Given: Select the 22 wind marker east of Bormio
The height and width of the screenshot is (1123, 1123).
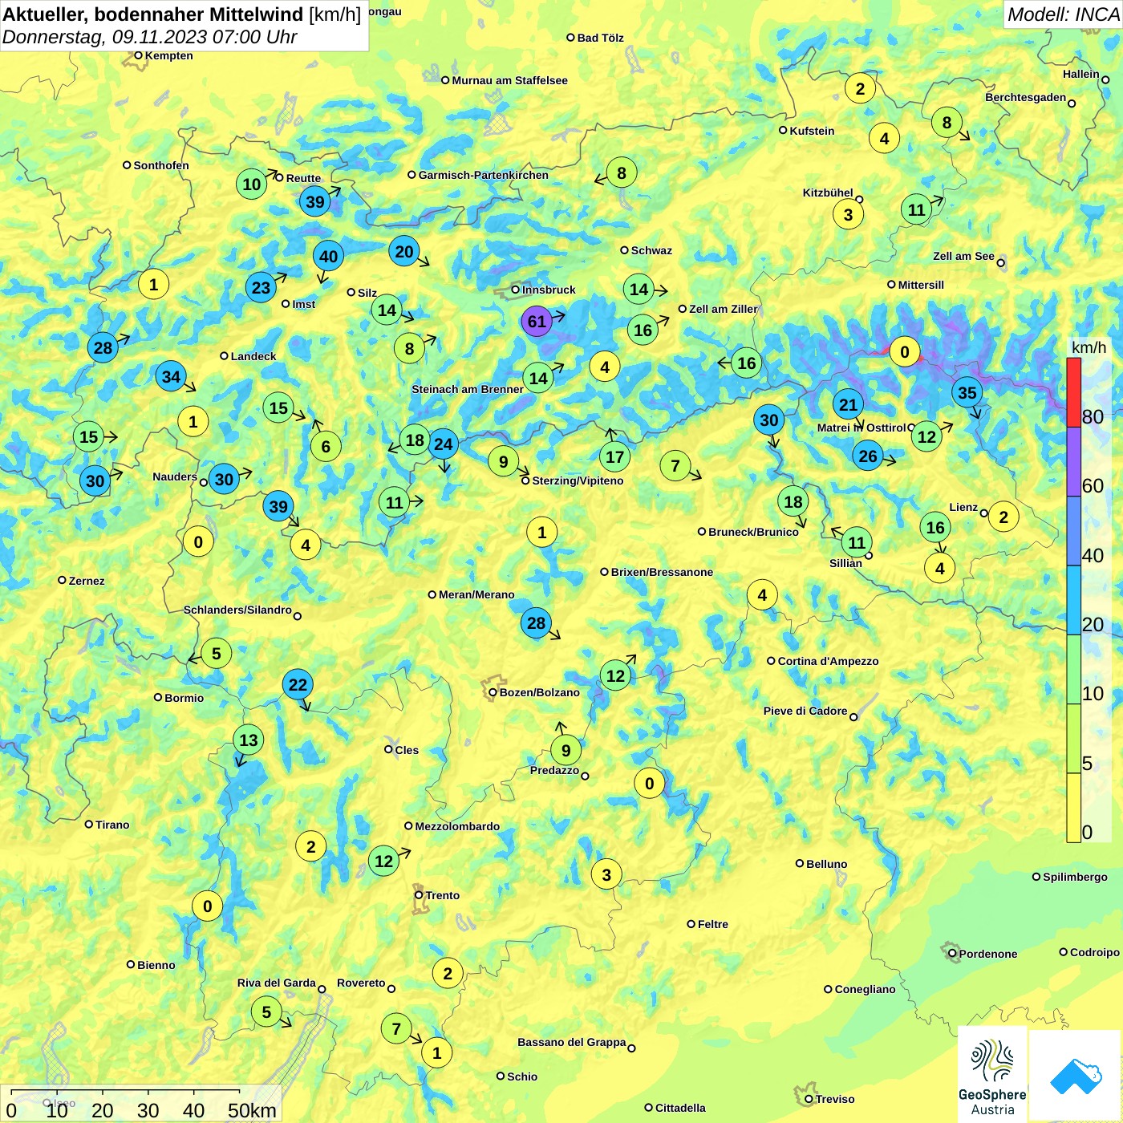Looking at the screenshot, I should 298,685.
